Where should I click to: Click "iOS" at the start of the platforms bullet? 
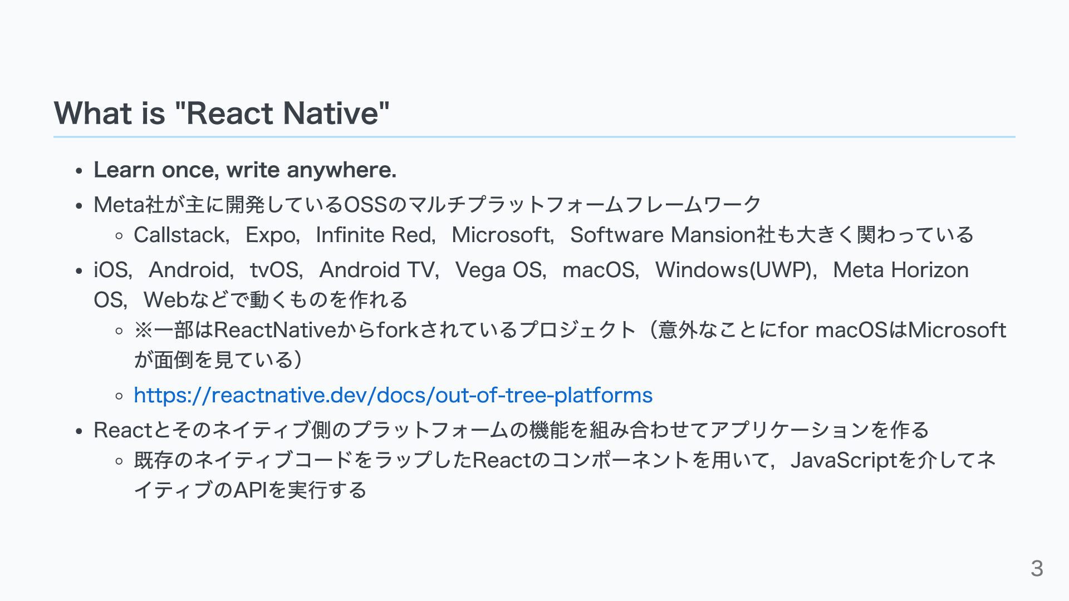pos(111,270)
